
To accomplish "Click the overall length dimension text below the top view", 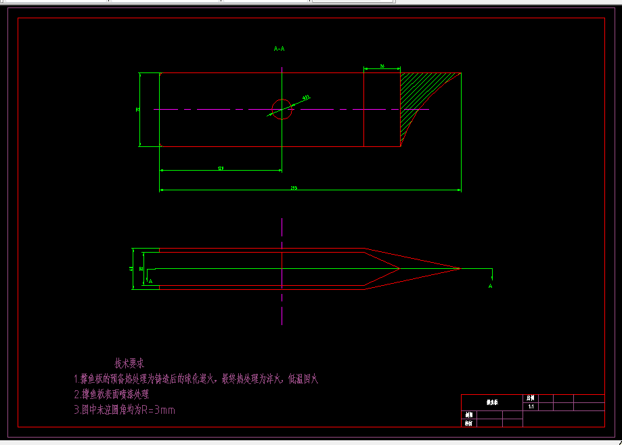I will pyautogui.click(x=294, y=188).
